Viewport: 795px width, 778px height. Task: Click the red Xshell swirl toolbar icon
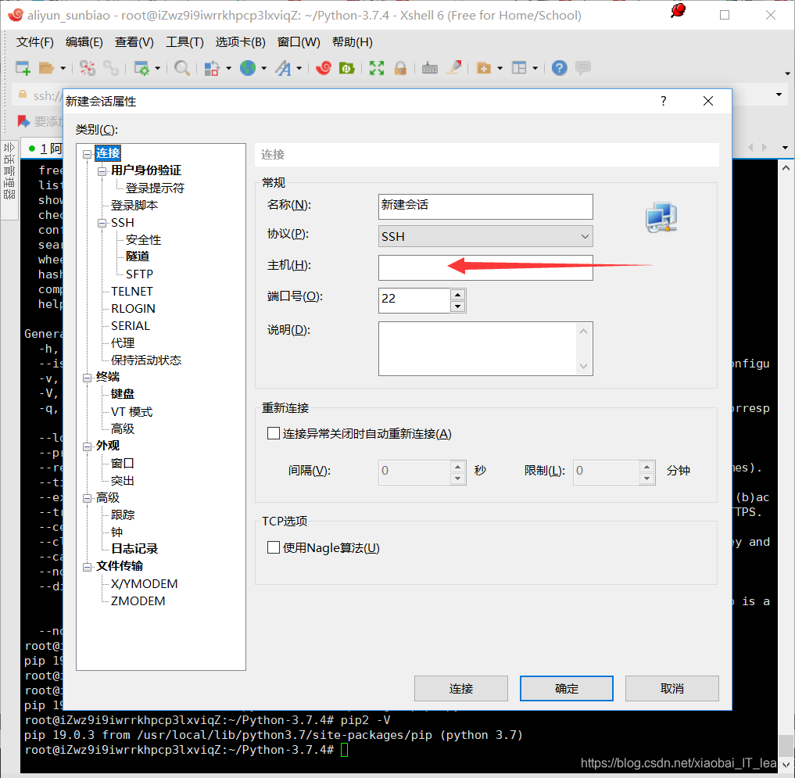(324, 68)
